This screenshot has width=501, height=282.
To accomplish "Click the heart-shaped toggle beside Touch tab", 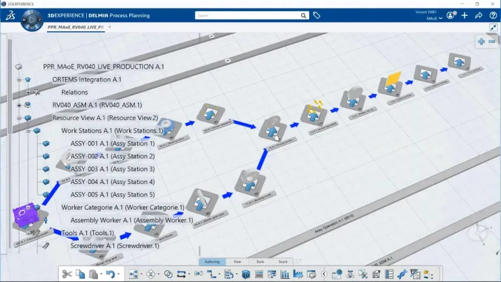I will pos(298,261).
